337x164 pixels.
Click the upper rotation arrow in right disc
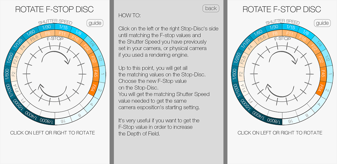284,57
